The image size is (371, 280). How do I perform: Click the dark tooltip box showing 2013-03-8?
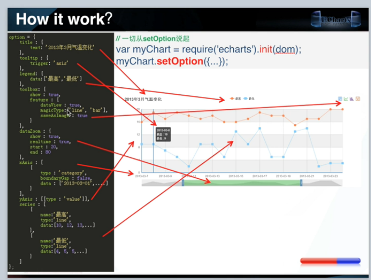point(163,134)
